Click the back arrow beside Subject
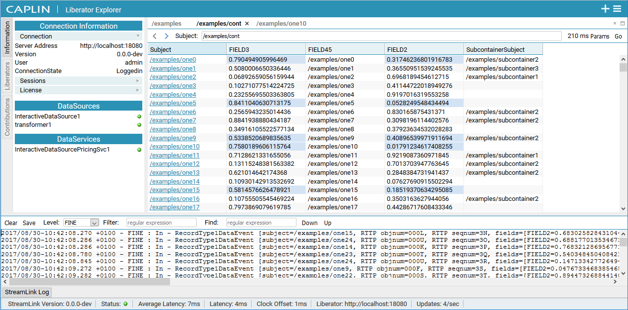This screenshot has height=310, width=628. 155,36
